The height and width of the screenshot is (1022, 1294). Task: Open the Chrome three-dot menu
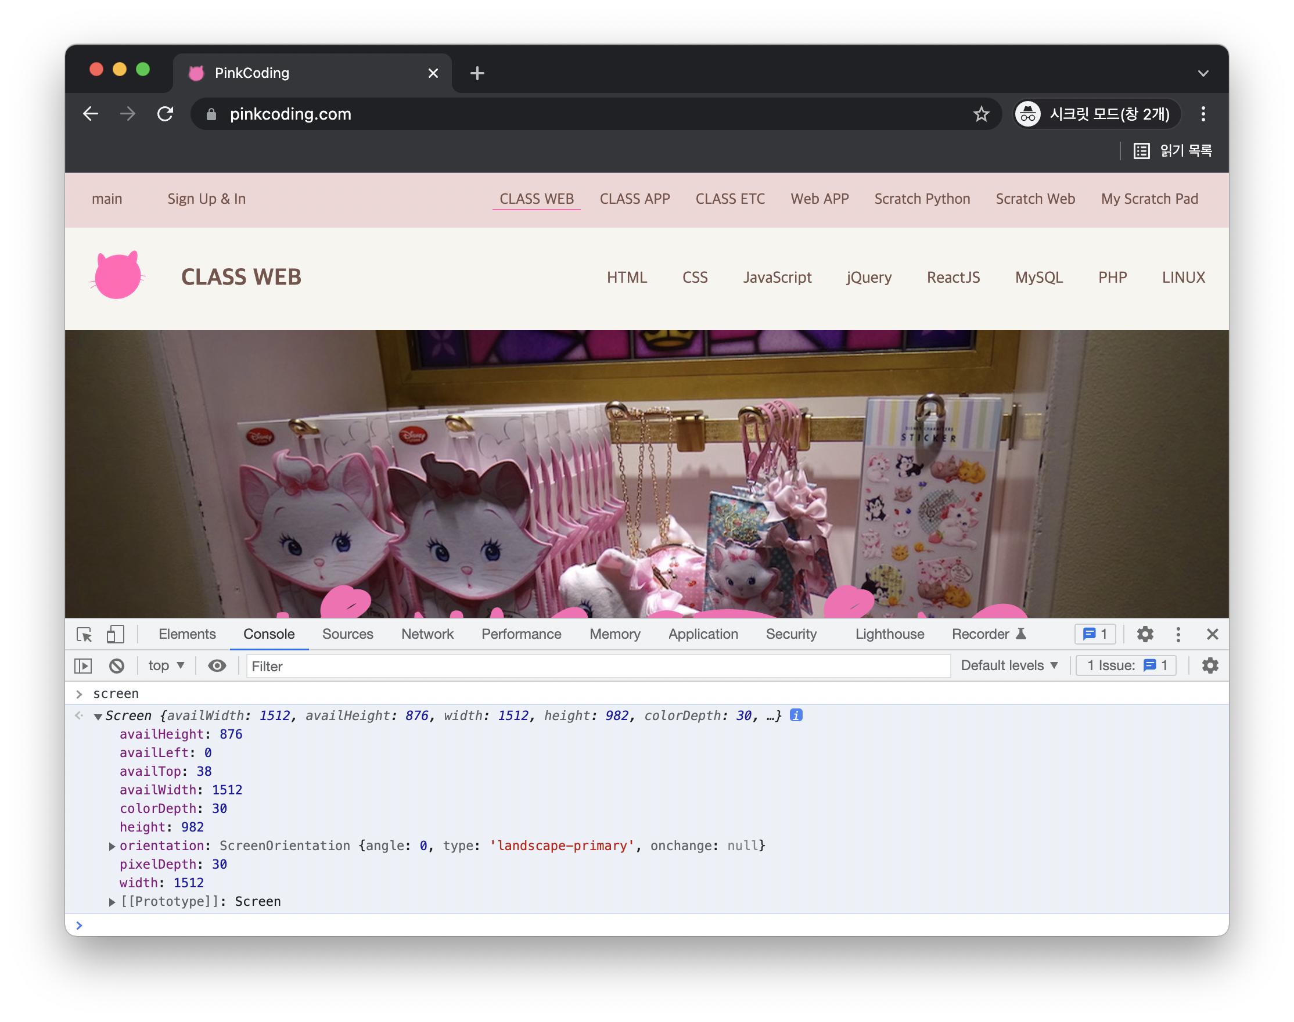1203,114
